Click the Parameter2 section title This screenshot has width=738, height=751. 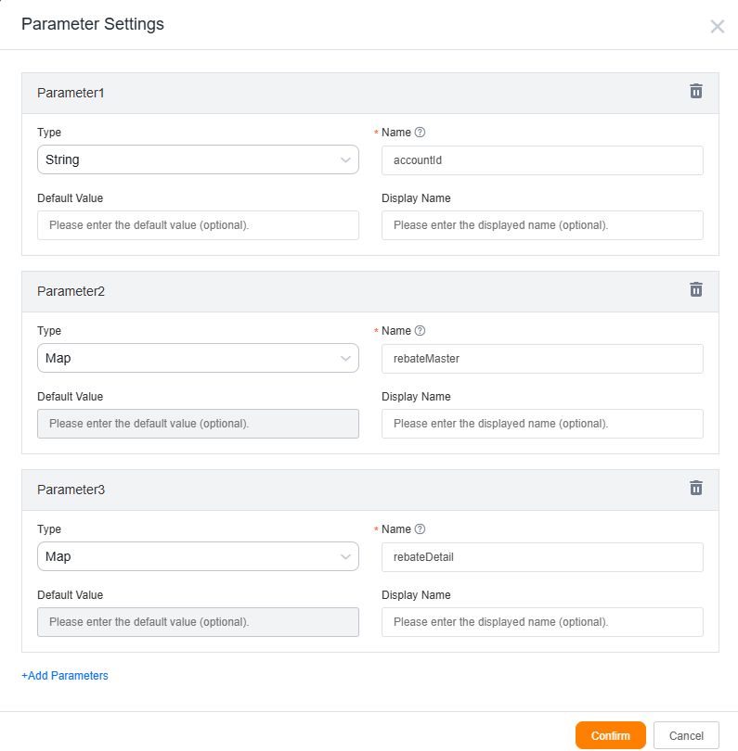click(71, 291)
